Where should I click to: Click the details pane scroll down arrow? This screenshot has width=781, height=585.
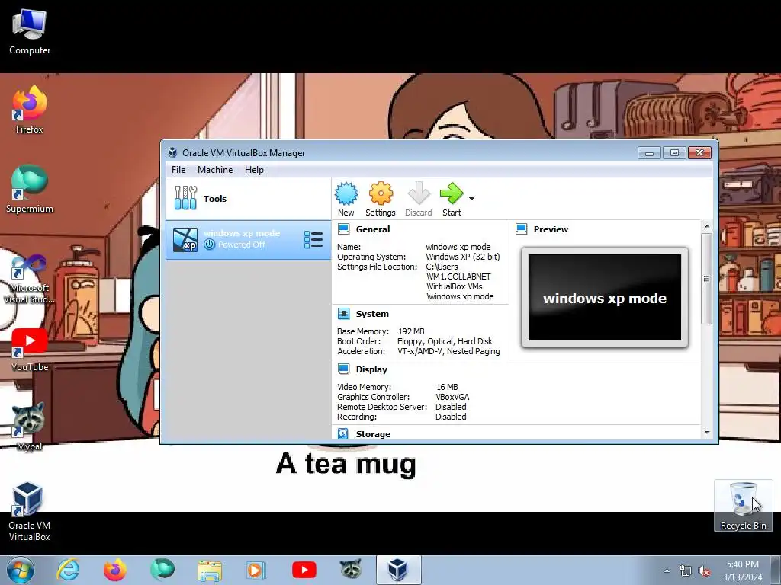706,433
